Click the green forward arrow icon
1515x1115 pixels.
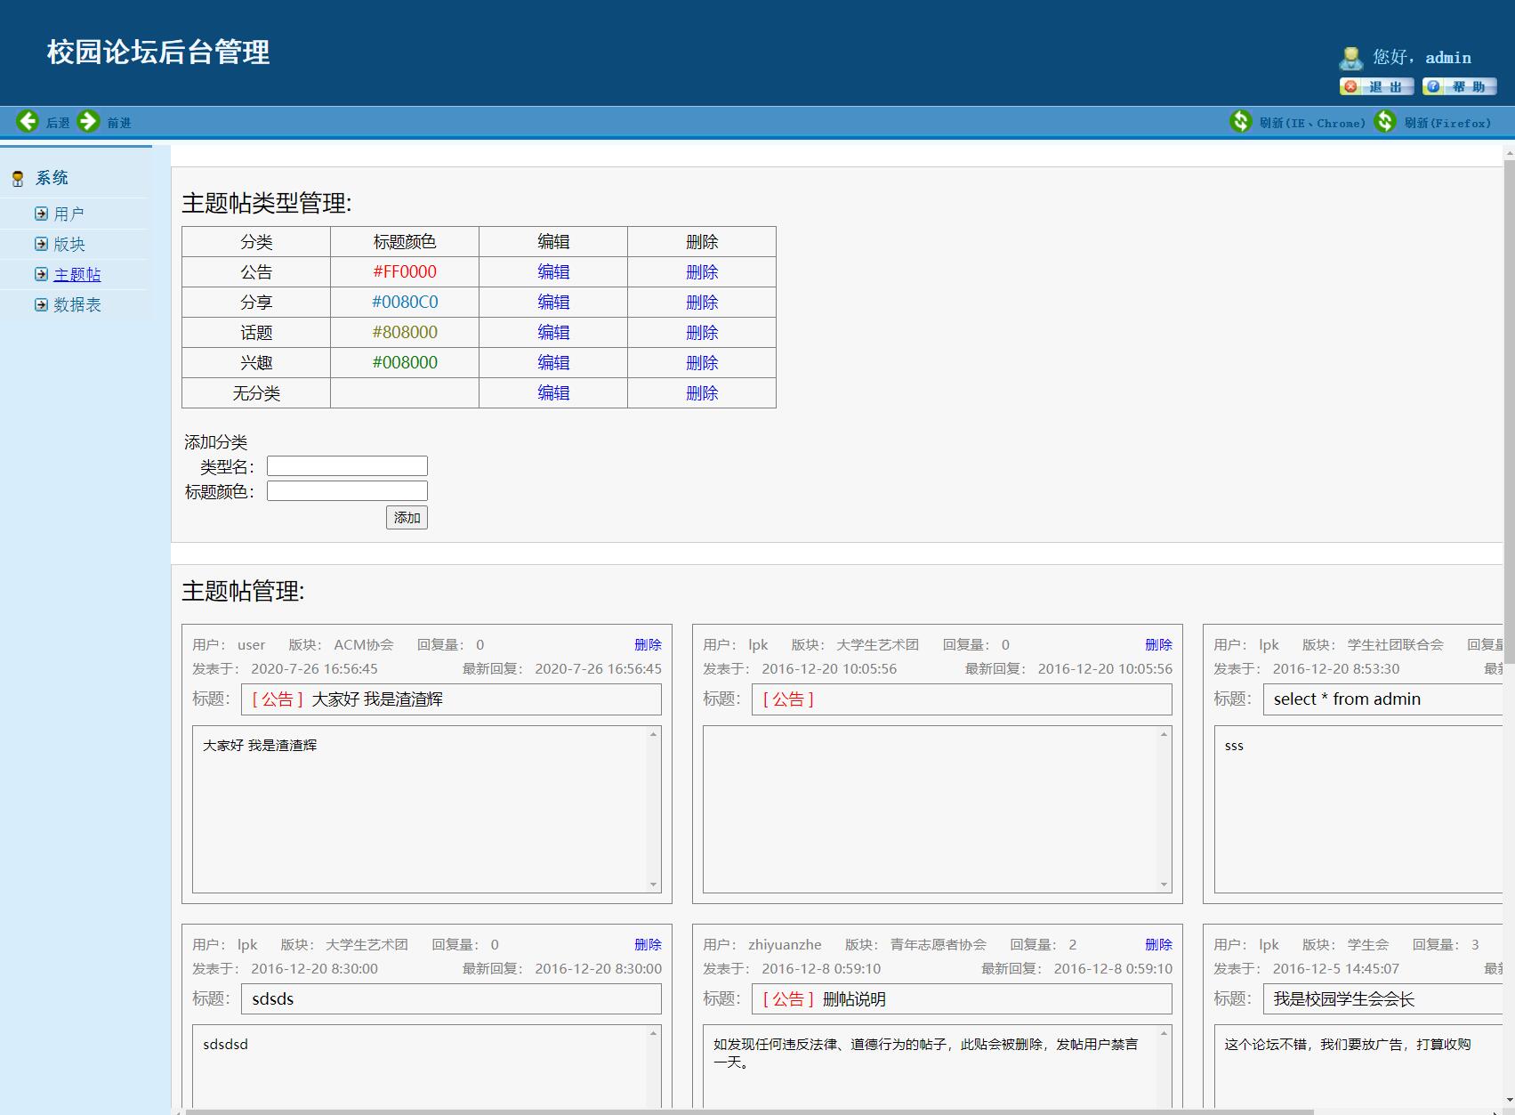point(88,121)
